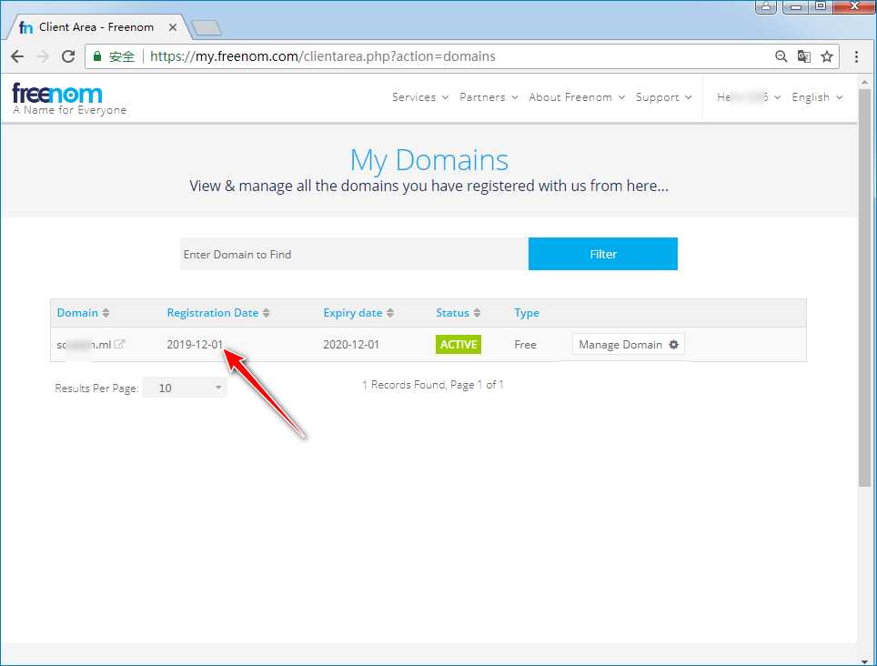Open Results Per Page dropdown
This screenshot has width=877, height=666.
(185, 388)
